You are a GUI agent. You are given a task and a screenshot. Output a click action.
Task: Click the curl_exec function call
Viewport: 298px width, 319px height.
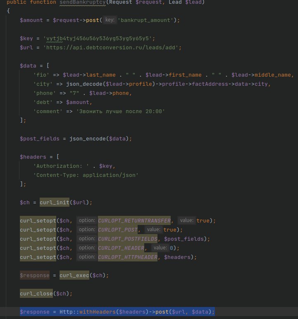74,275
